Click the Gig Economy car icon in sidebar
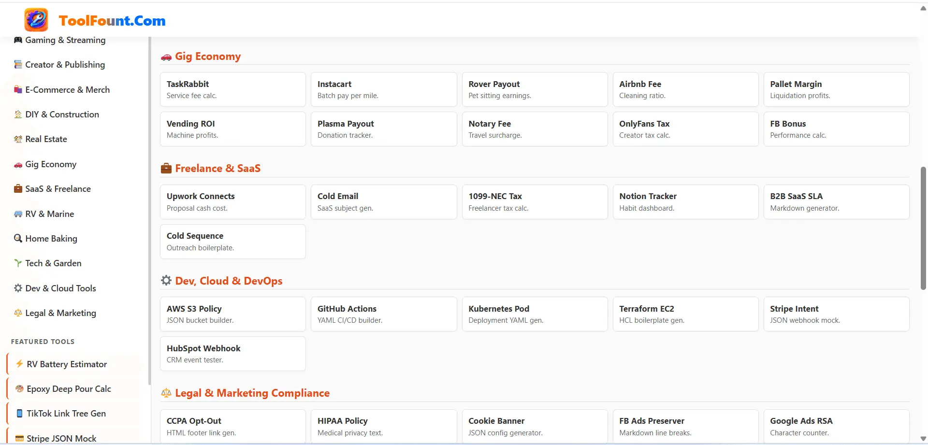This screenshot has height=445, width=928. pyautogui.click(x=18, y=164)
